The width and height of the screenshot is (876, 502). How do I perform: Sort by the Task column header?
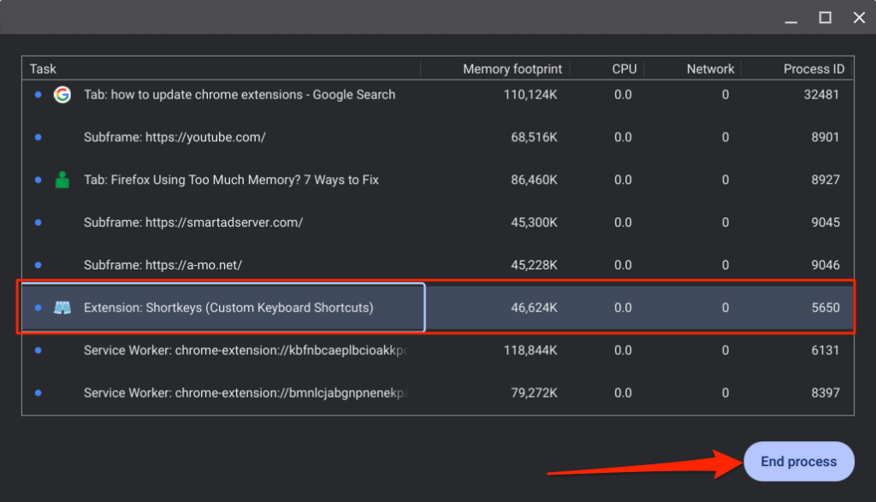44,69
